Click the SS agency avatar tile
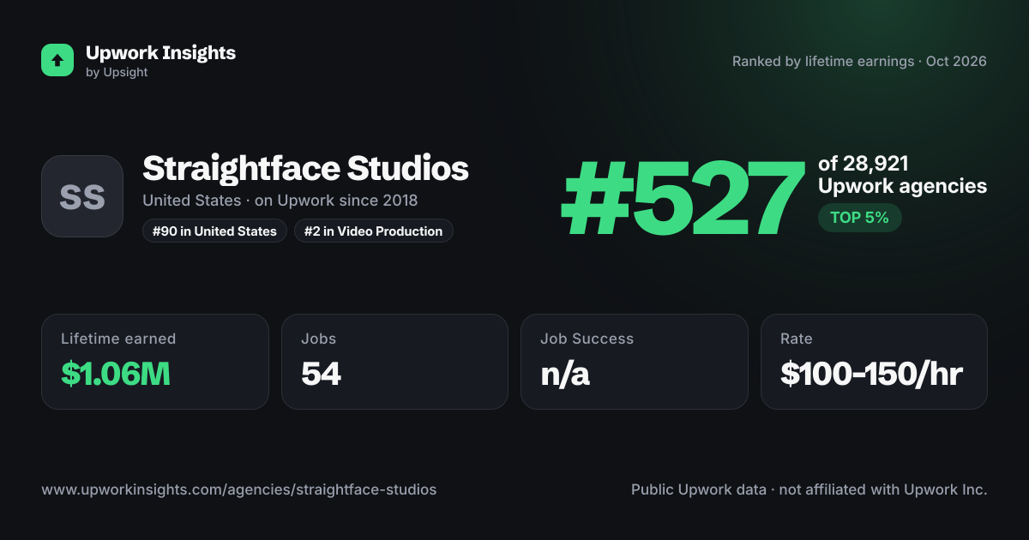The width and height of the screenshot is (1029, 540). point(82,196)
